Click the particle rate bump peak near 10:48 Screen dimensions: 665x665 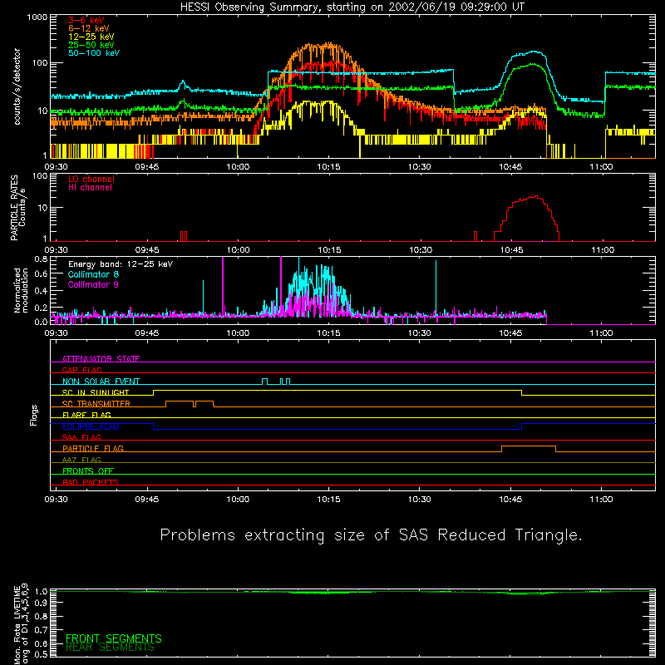click(x=536, y=197)
